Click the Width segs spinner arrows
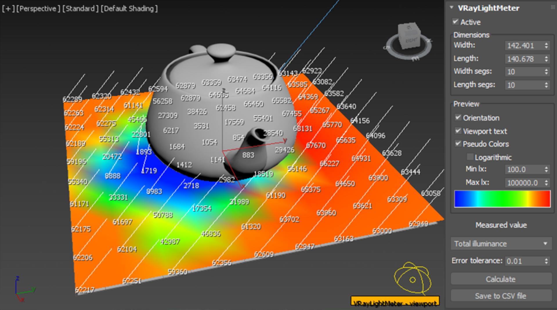 [x=547, y=72]
